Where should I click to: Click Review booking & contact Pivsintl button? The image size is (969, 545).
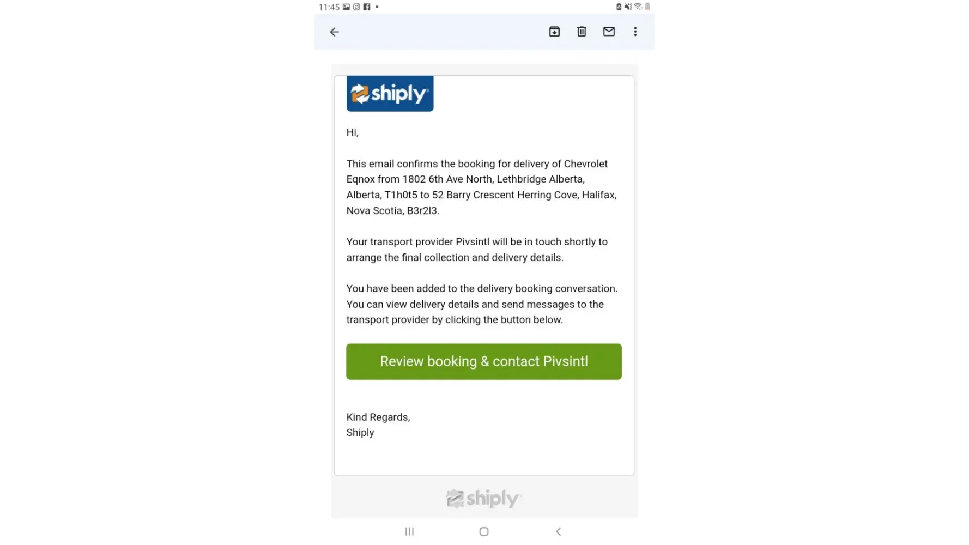point(483,361)
